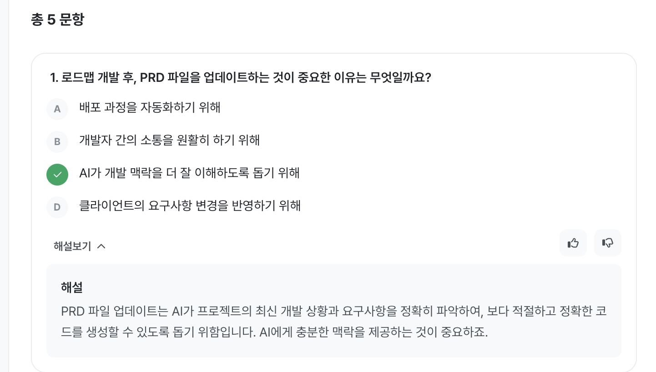Screen dimensions: 656x372
Task: Choose answer text '배포 과정을 자동화하기 위해'
Action: point(150,107)
